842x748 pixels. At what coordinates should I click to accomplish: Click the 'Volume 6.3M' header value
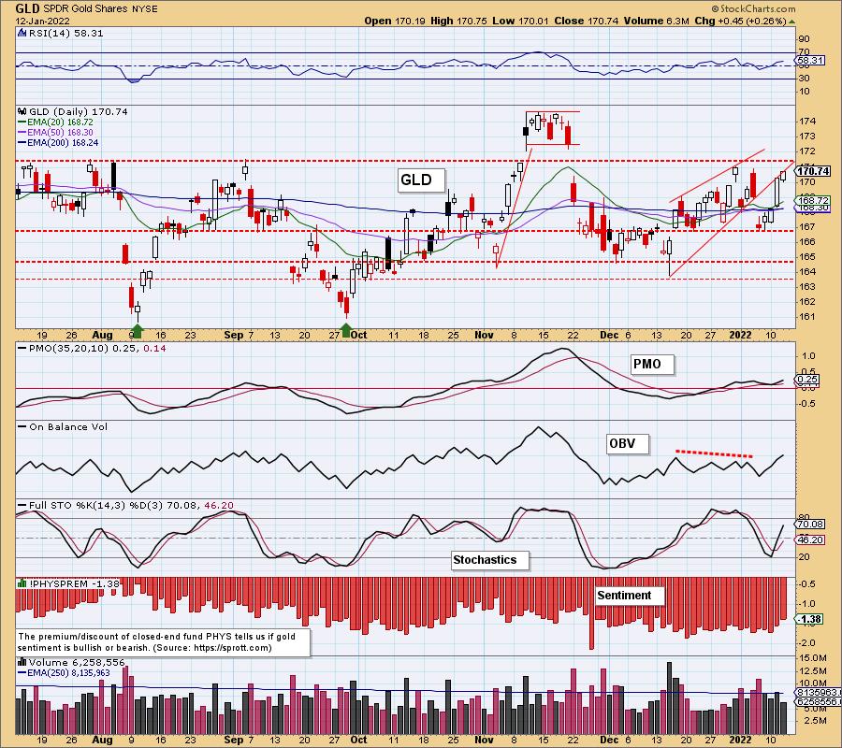coord(655,21)
